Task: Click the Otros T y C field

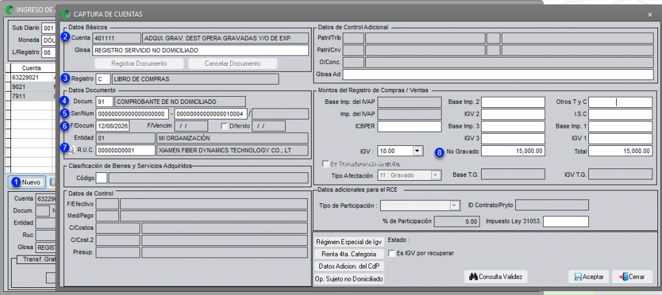Action: click(621, 102)
